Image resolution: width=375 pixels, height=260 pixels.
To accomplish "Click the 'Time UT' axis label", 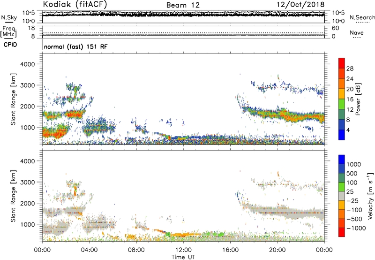I will (x=183, y=257).
